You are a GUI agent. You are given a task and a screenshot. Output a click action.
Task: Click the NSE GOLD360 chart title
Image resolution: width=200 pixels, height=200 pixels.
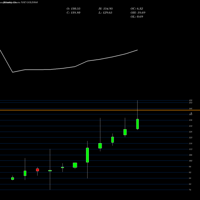pos(30,2)
